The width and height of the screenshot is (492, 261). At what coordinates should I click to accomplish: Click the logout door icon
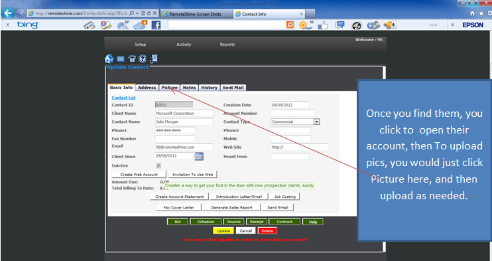coord(154,58)
